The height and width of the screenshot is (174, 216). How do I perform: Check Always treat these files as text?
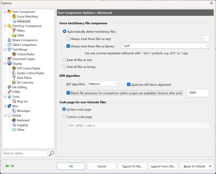tap(68, 38)
